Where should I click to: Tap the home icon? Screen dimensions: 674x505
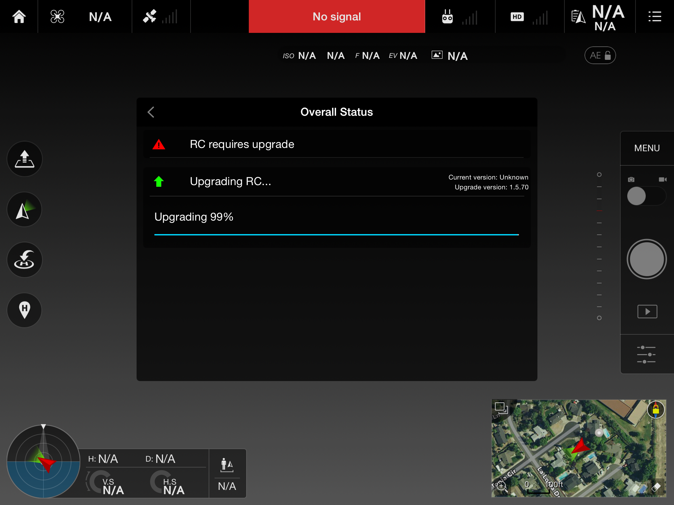pyautogui.click(x=19, y=16)
